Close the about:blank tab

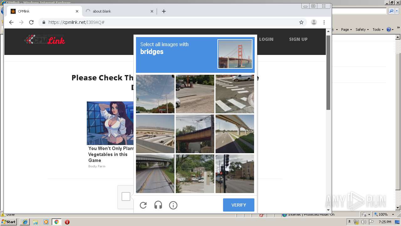coord(152,11)
